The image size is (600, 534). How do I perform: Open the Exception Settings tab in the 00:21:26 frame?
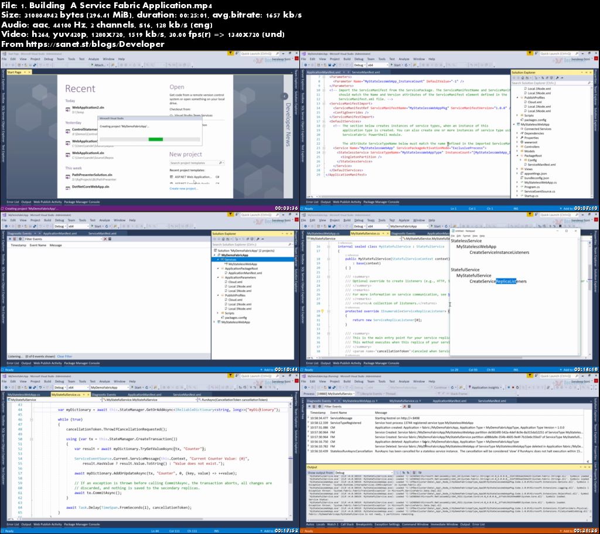(x=387, y=525)
